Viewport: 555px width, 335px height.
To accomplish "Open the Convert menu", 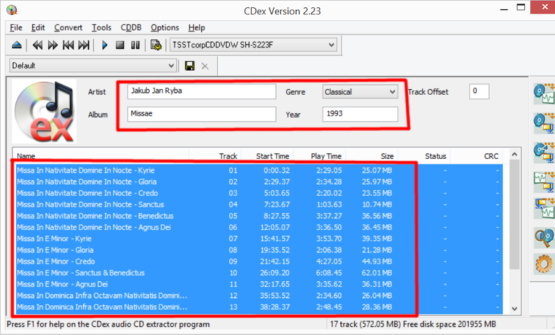I will 68,28.
